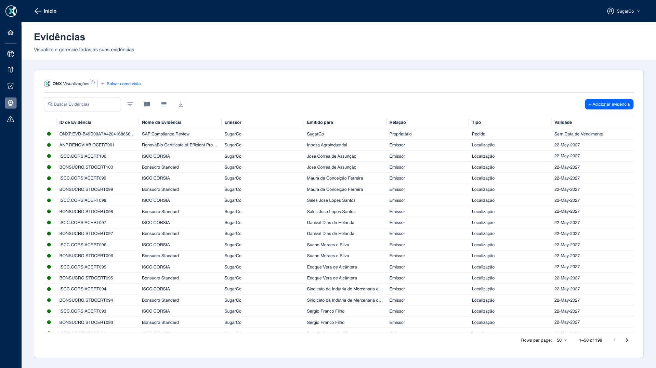Click Pedido type cell

coord(478,134)
